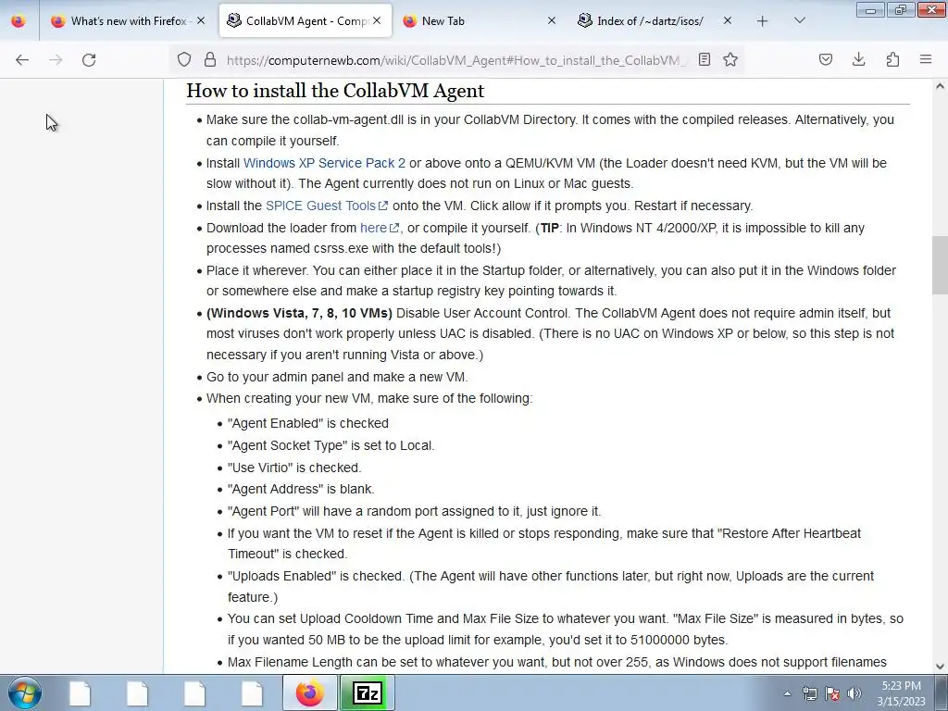Click the fourth blank file taskbar icon
This screenshot has height=711, width=948.
pos(252,692)
